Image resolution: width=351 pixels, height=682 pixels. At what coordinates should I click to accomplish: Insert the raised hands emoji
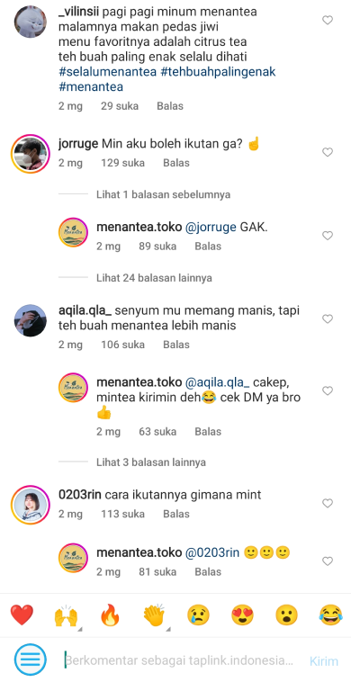pos(66,615)
